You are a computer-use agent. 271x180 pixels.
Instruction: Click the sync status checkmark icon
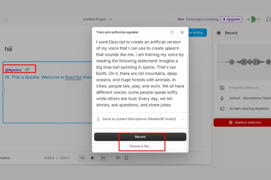(x=5, y=19)
